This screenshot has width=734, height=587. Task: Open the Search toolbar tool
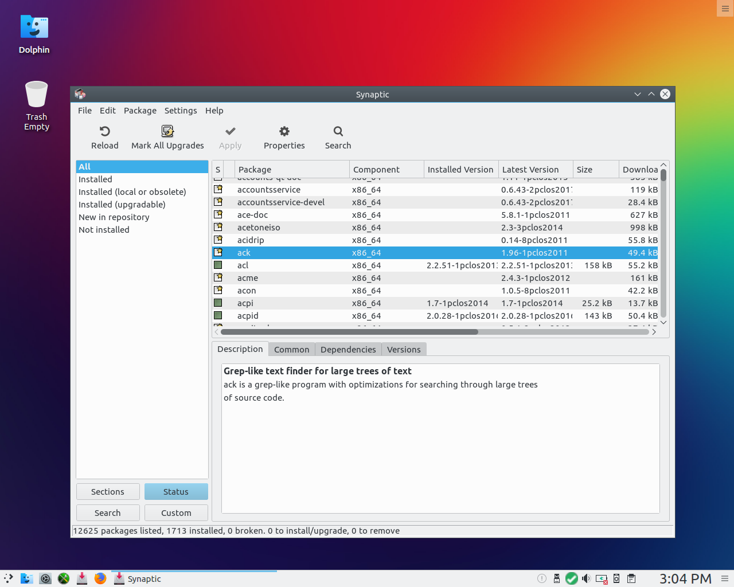[338, 138]
